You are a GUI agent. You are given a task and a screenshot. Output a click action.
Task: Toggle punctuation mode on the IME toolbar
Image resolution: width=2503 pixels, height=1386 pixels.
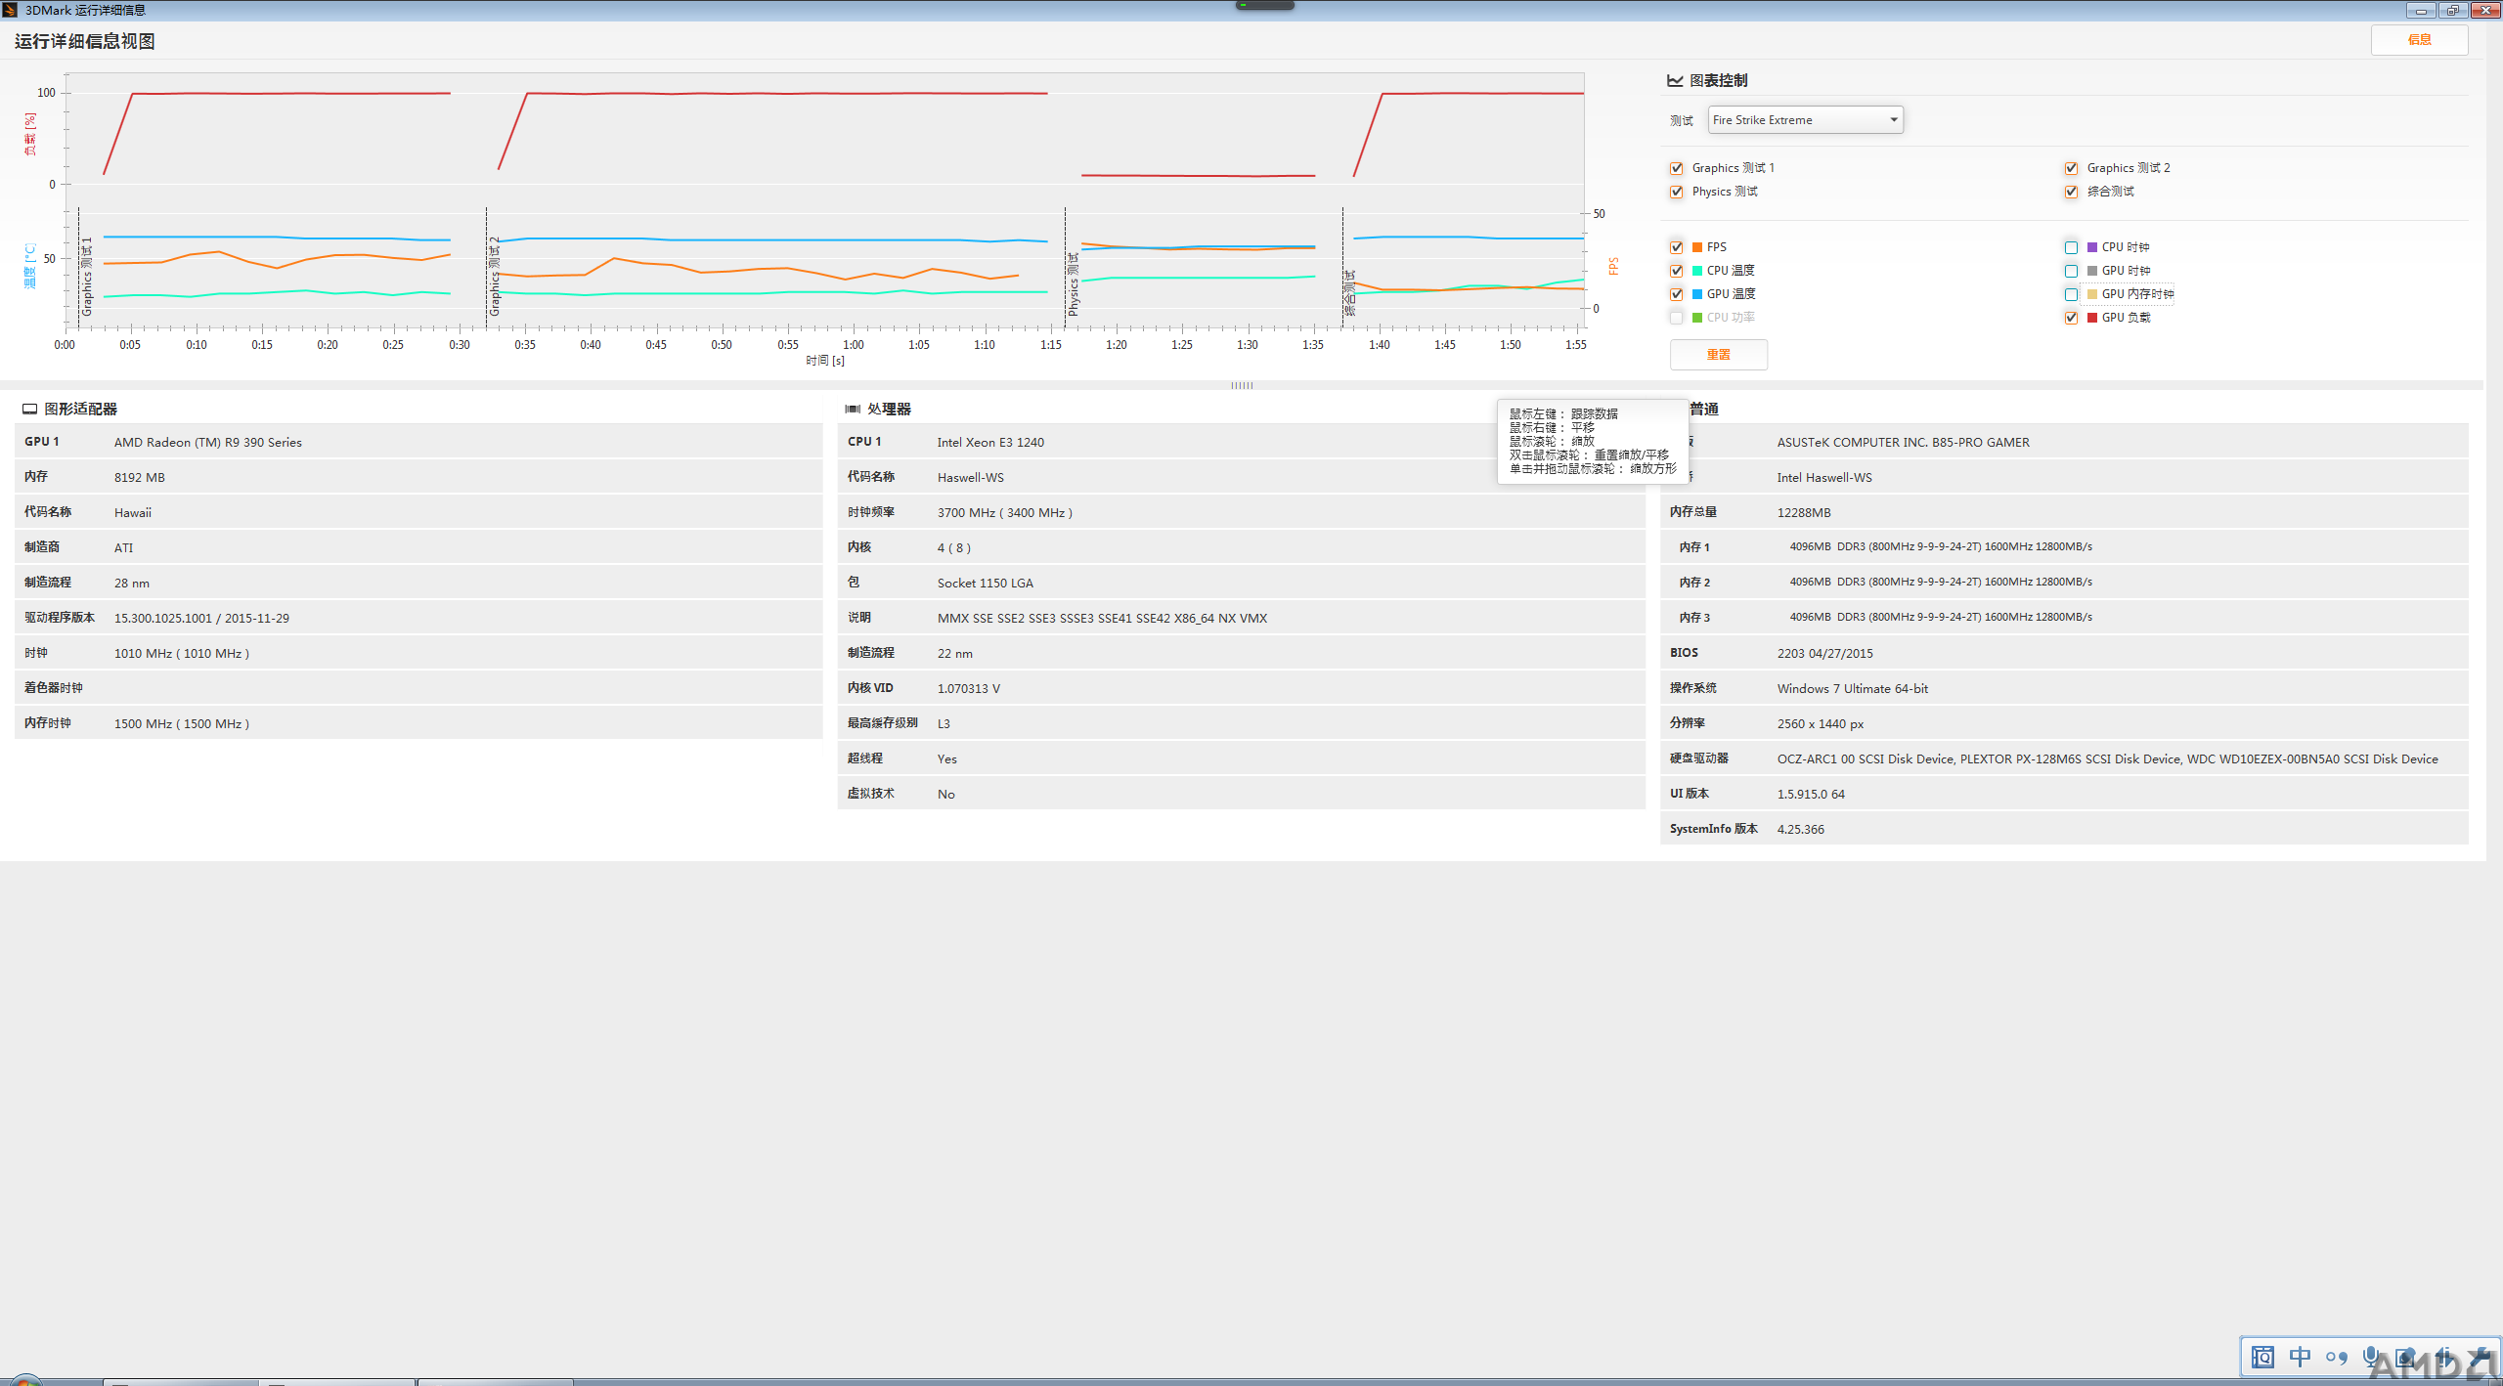click(2337, 1358)
